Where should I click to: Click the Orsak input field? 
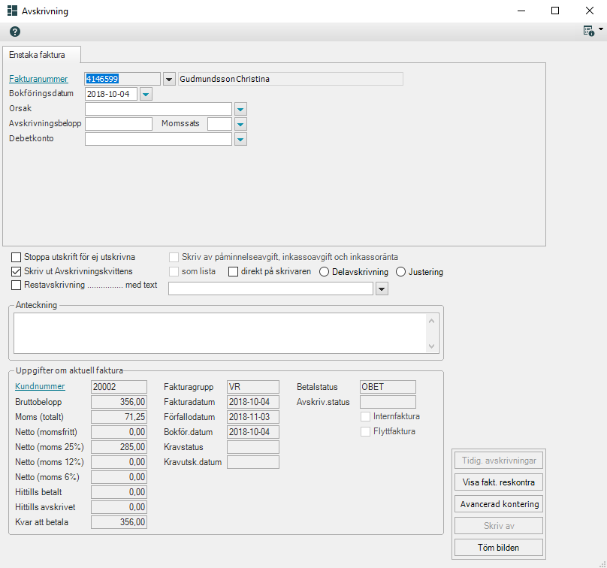click(x=159, y=109)
